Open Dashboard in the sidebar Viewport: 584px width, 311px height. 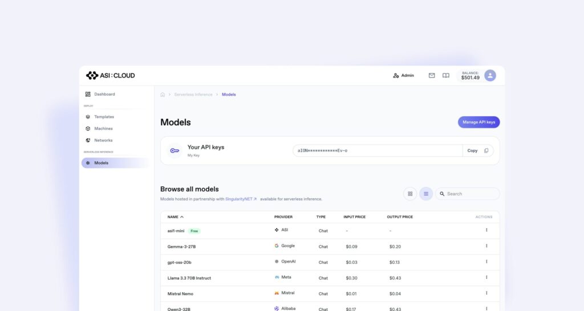(104, 94)
